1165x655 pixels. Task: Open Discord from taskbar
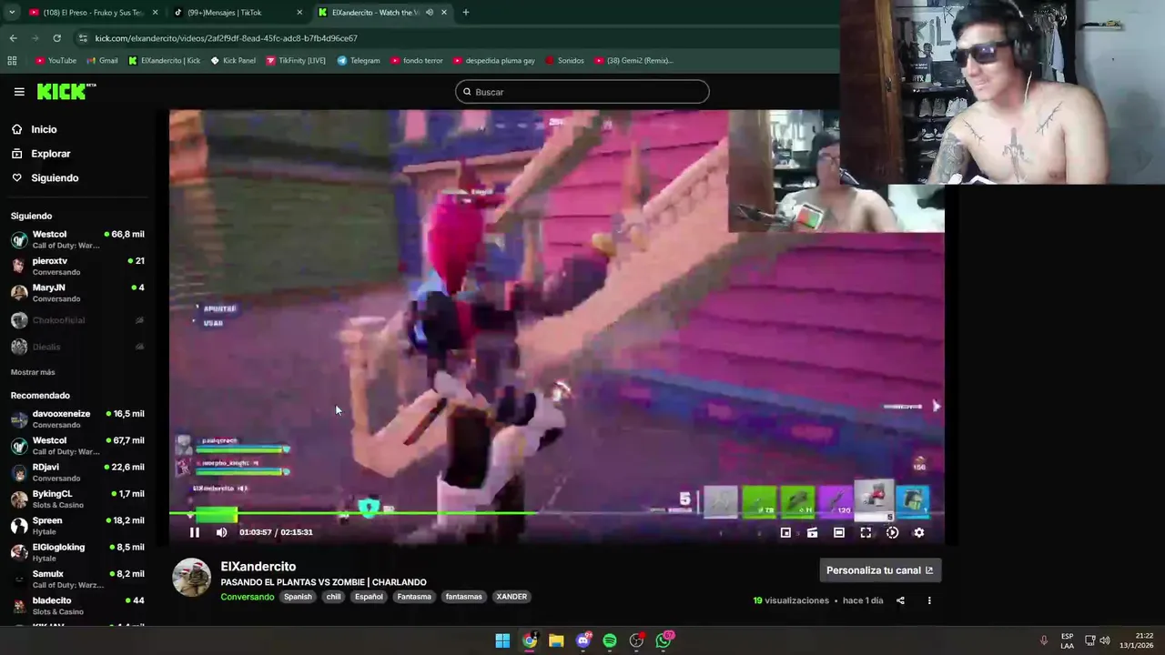583,640
